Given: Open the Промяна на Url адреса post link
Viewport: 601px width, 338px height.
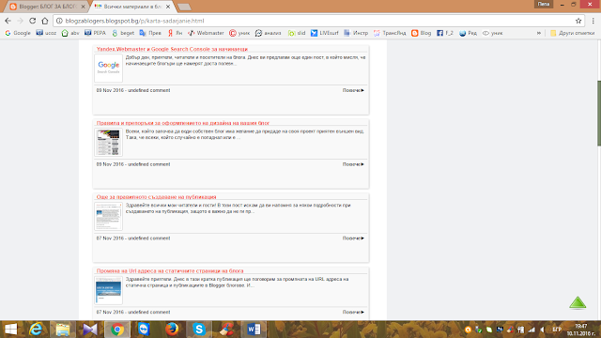Looking at the screenshot, I should (x=170, y=270).
